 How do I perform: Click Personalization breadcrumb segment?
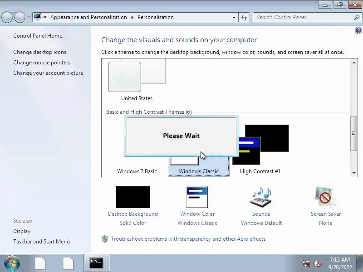tap(156, 17)
